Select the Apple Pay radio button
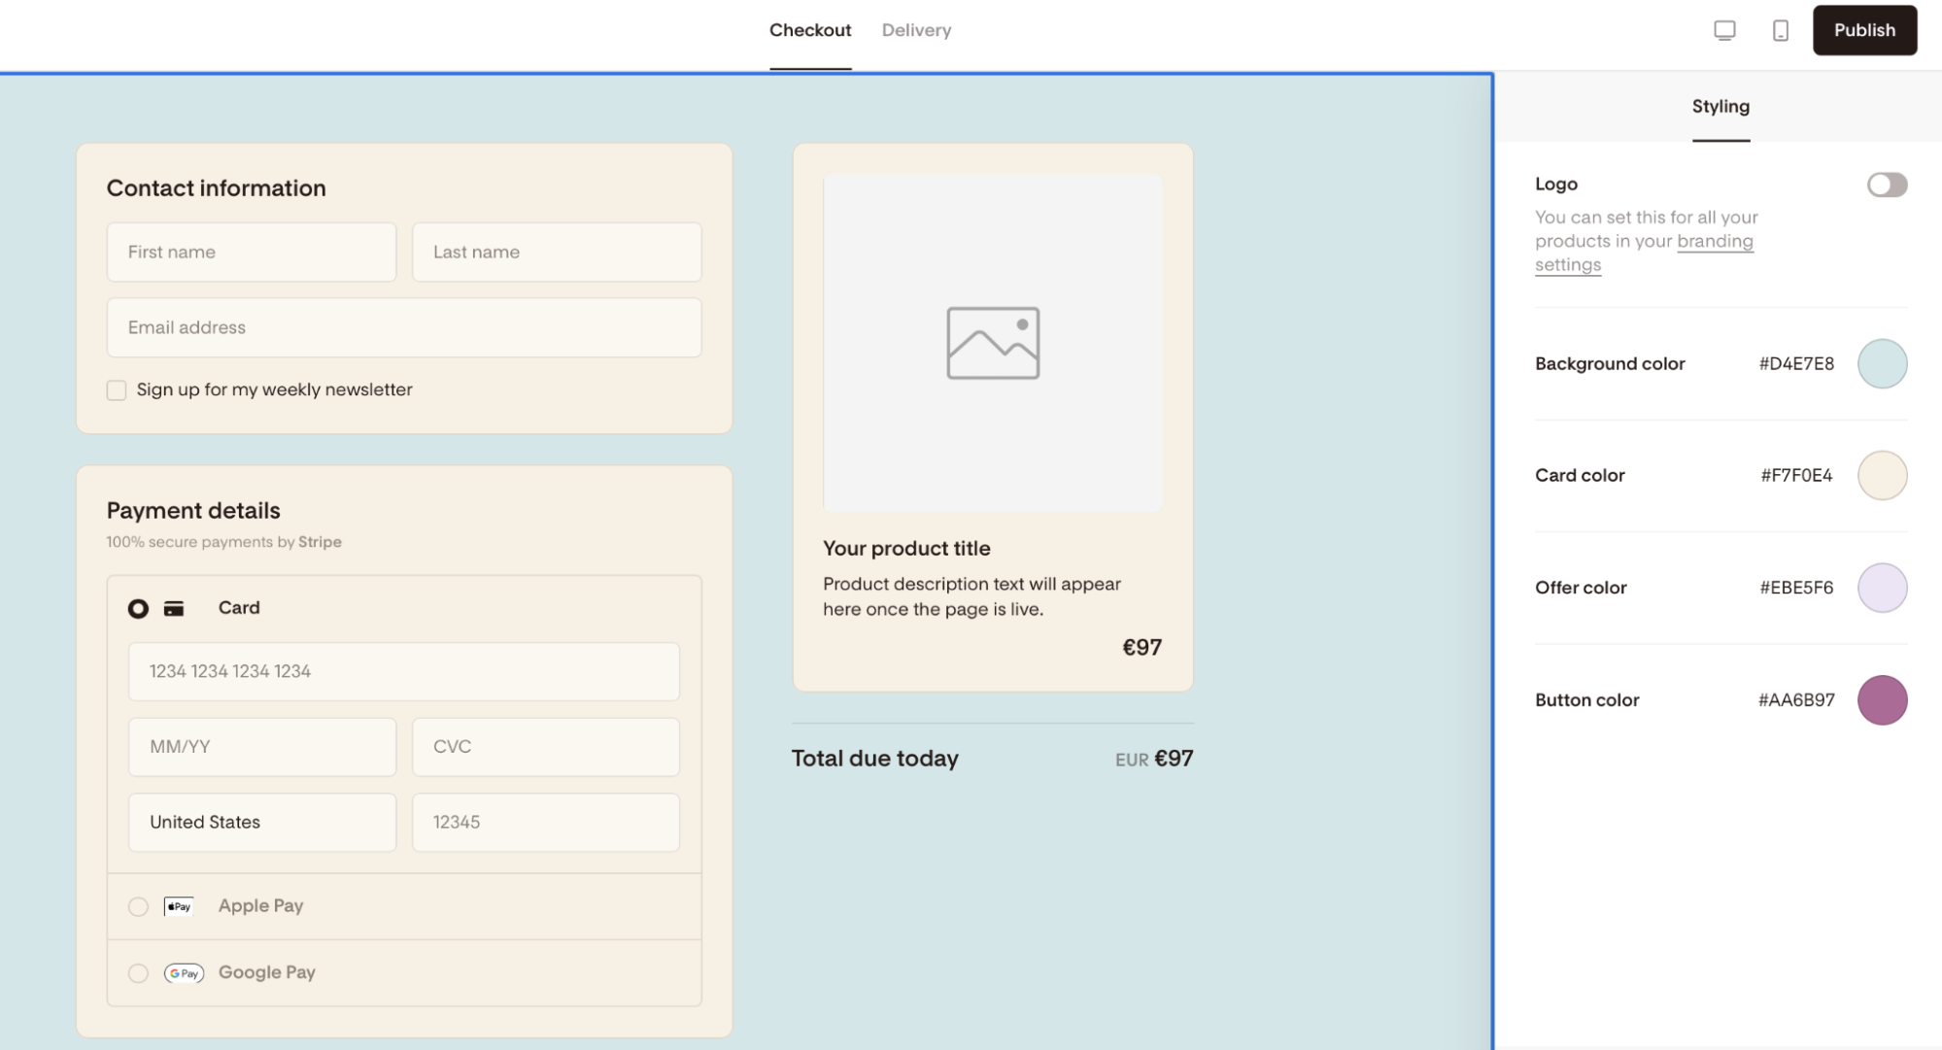 click(138, 906)
